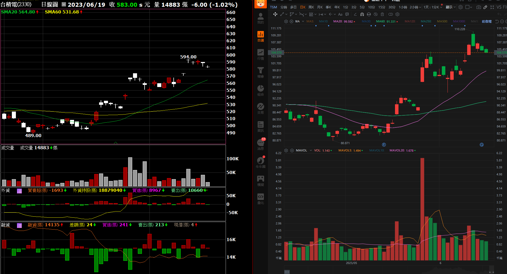Switch to 年K yearly chart tab

click(x=337, y=7)
